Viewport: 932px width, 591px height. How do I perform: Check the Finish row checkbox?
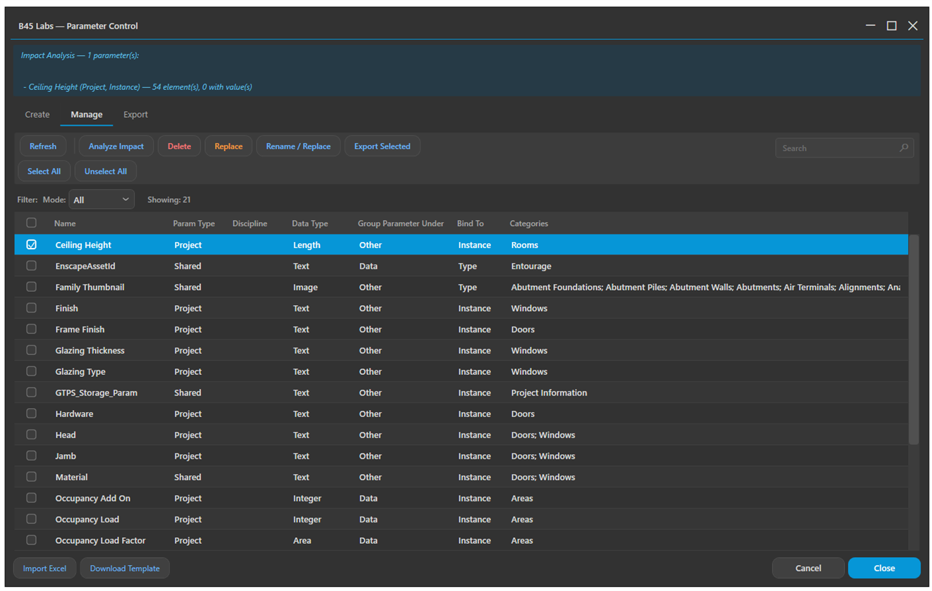pyautogui.click(x=31, y=308)
